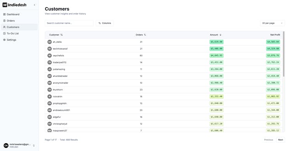
Task: Click the Columns toggle icon
Action: [100, 23]
